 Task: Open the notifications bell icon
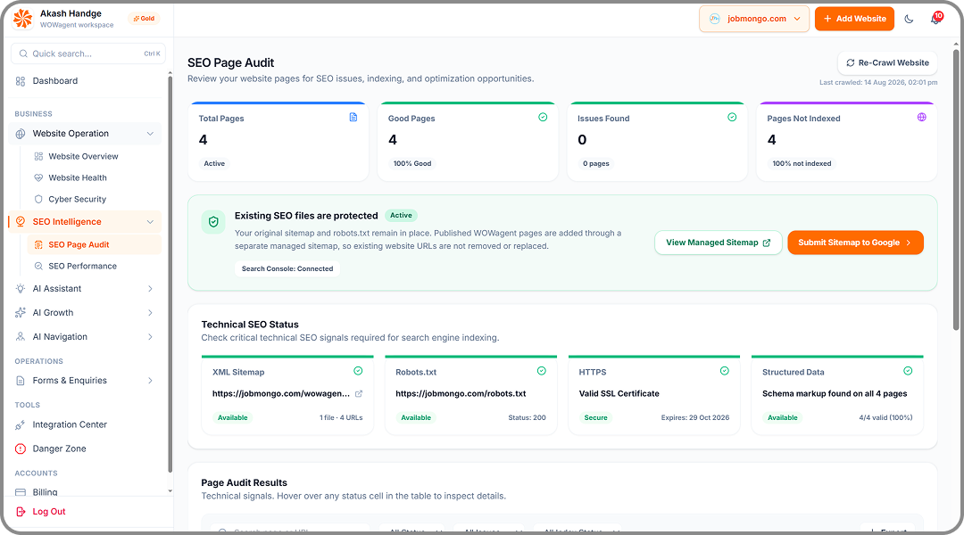pos(935,19)
